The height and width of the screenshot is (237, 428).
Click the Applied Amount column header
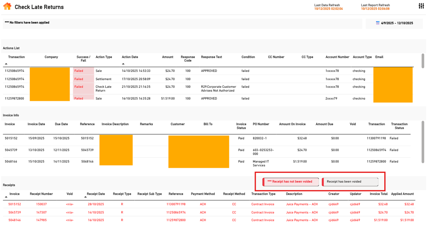(x=402, y=194)
